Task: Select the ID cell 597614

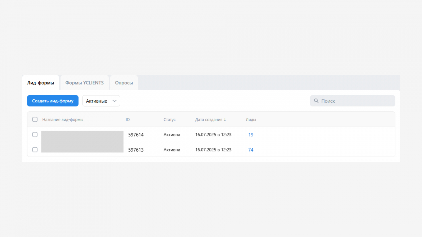Action: (x=136, y=135)
